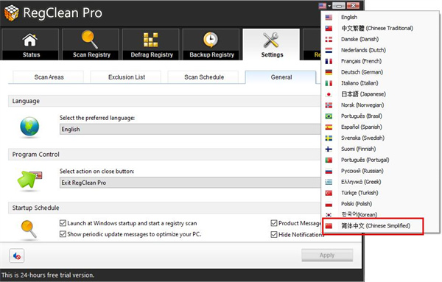442x282 pixels.
Task: Toggle Product Messages checkbox
Action: point(274,223)
